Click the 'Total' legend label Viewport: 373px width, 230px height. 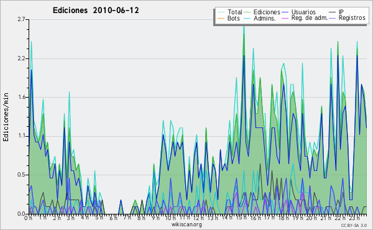coord(234,12)
